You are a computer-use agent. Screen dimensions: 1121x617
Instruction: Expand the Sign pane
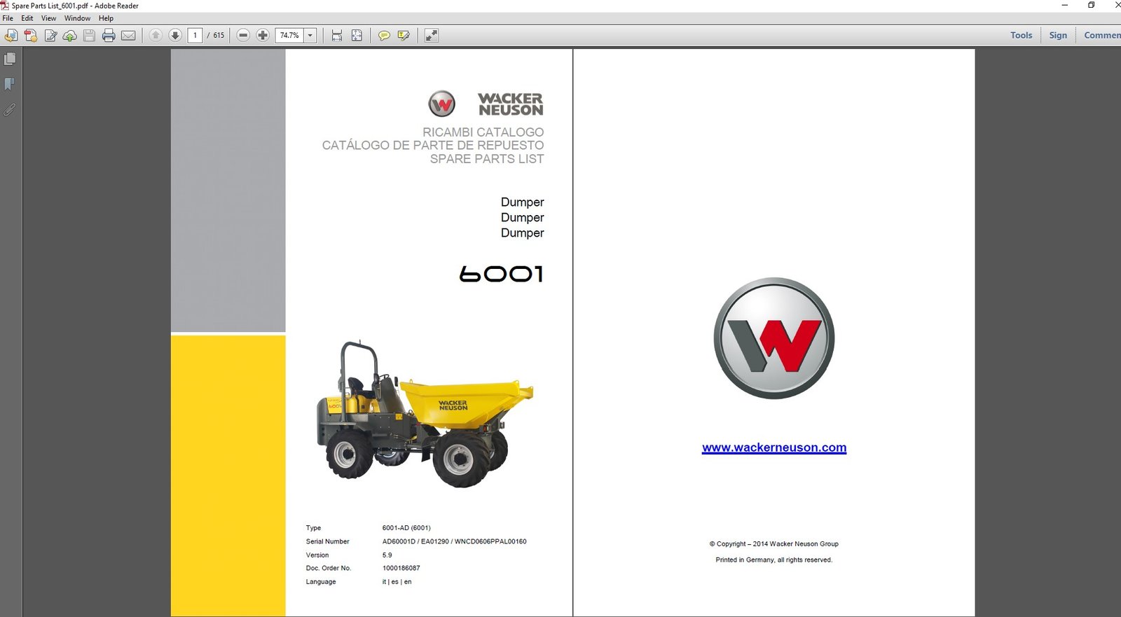click(1058, 35)
